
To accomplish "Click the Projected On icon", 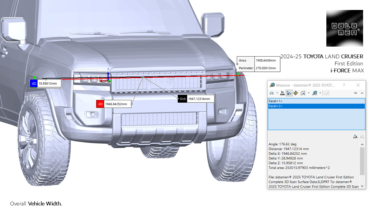I will click(303, 93).
